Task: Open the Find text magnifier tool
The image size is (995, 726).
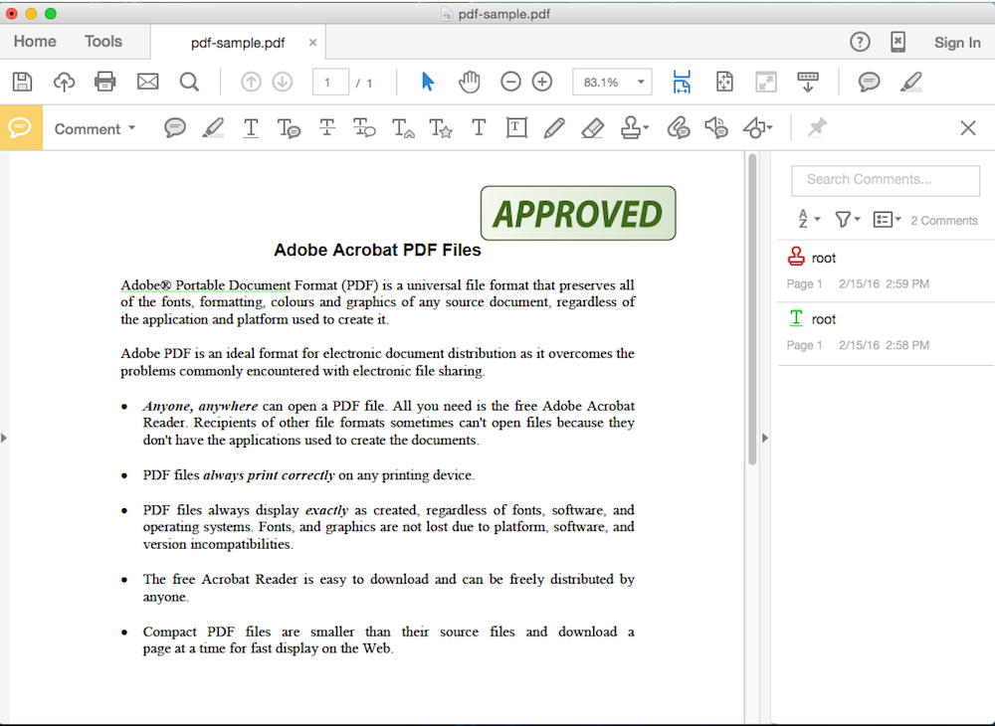Action: click(189, 82)
